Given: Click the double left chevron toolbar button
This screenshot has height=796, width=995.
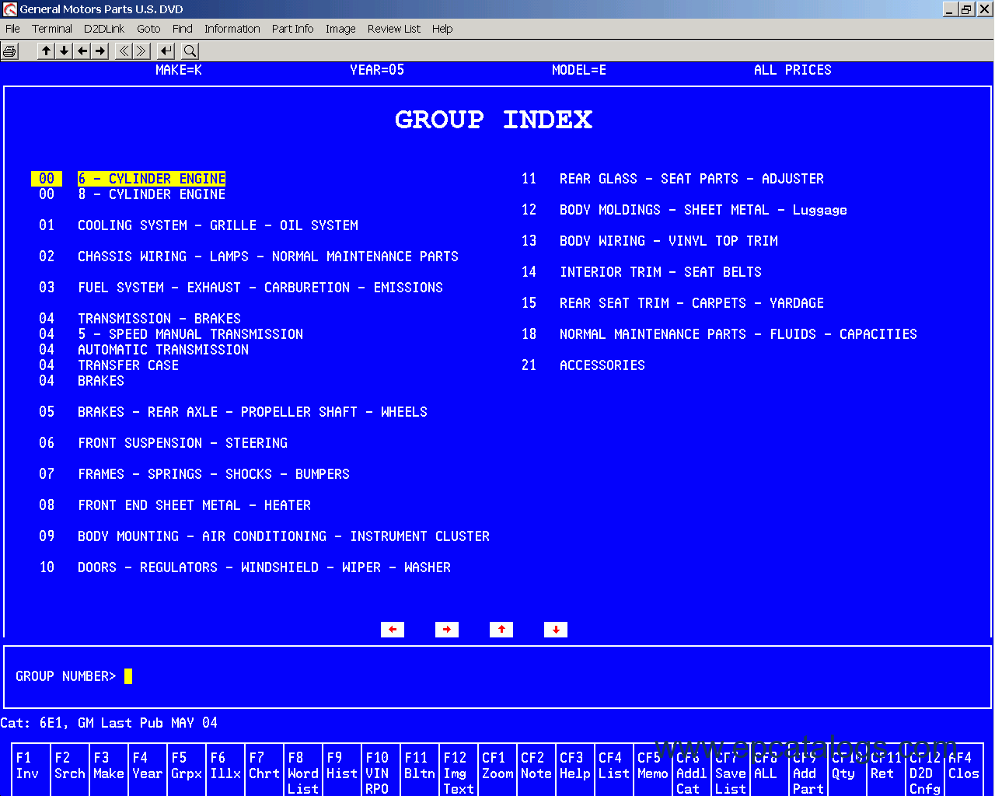Looking at the screenshot, I should click(x=124, y=51).
